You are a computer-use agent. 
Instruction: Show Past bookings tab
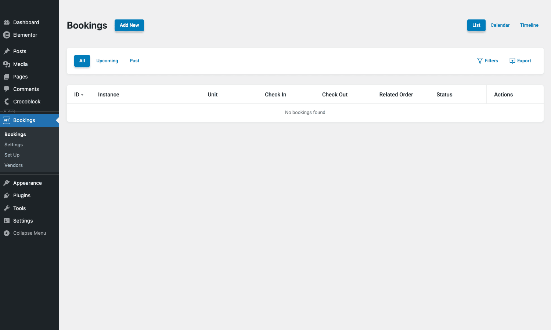(x=134, y=61)
